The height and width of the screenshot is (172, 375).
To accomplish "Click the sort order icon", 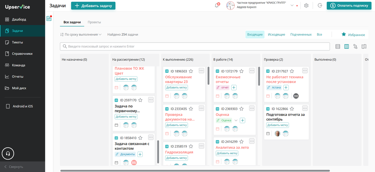I will [x=62, y=35].
